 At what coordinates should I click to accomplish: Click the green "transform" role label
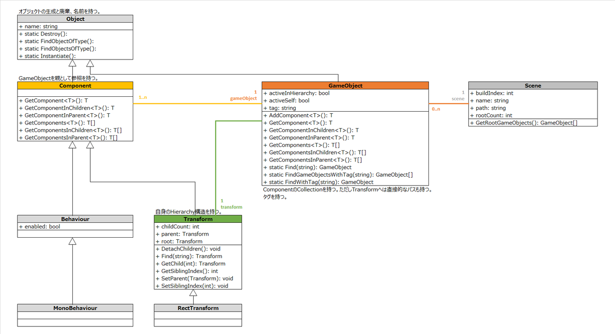point(231,207)
